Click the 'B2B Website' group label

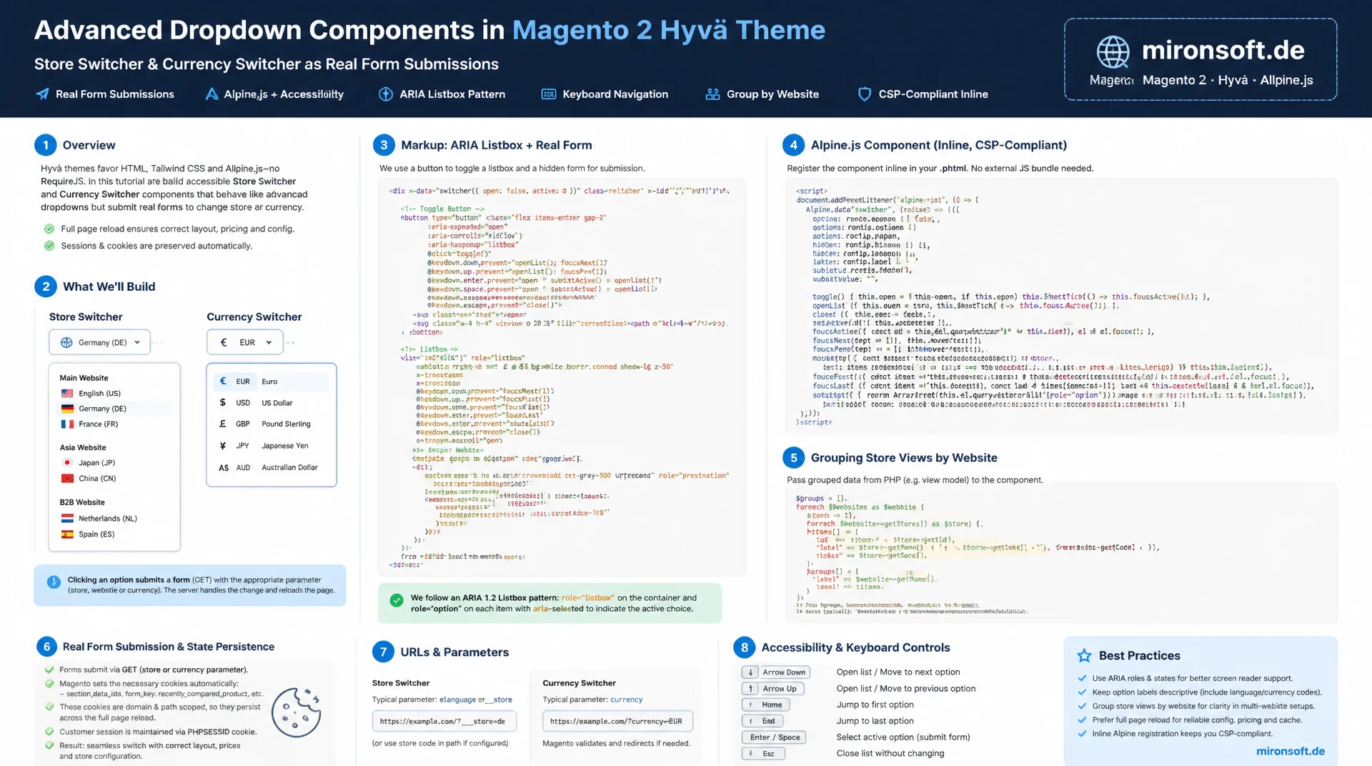[82, 503]
